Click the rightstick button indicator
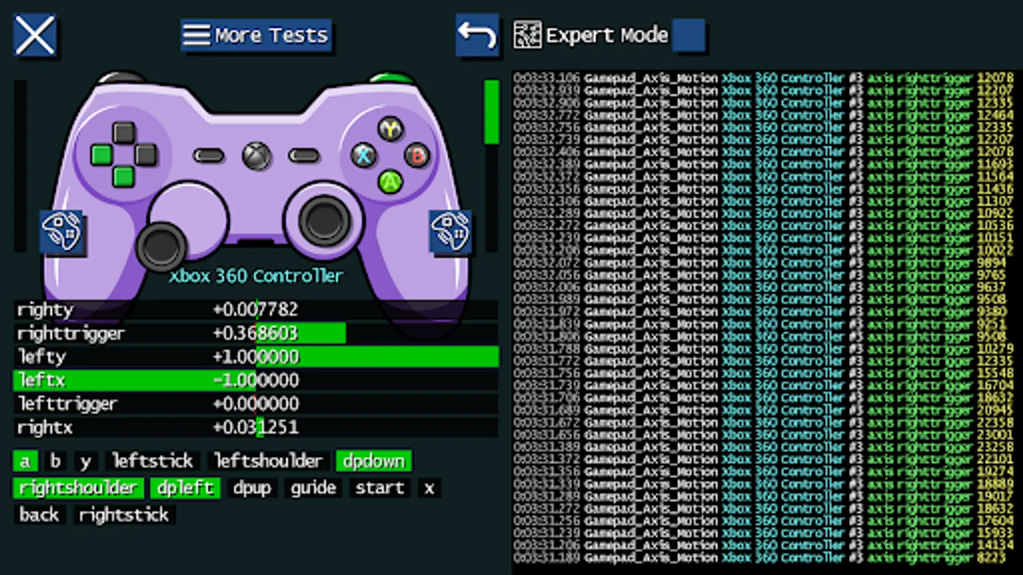1023x575 pixels. (x=124, y=515)
